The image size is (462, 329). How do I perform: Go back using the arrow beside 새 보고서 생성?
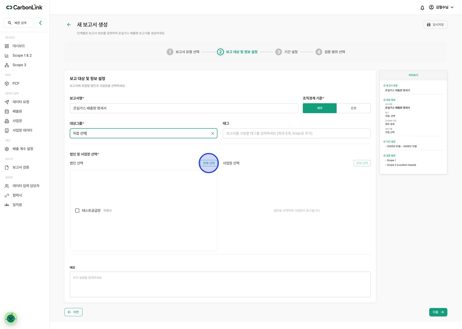point(69,25)
